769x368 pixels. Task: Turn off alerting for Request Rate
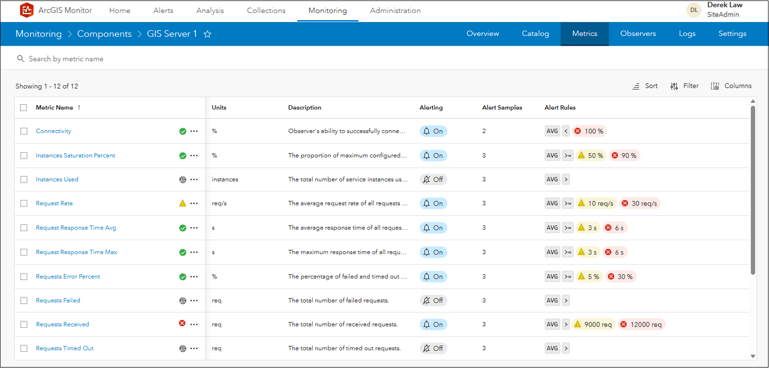433,204
